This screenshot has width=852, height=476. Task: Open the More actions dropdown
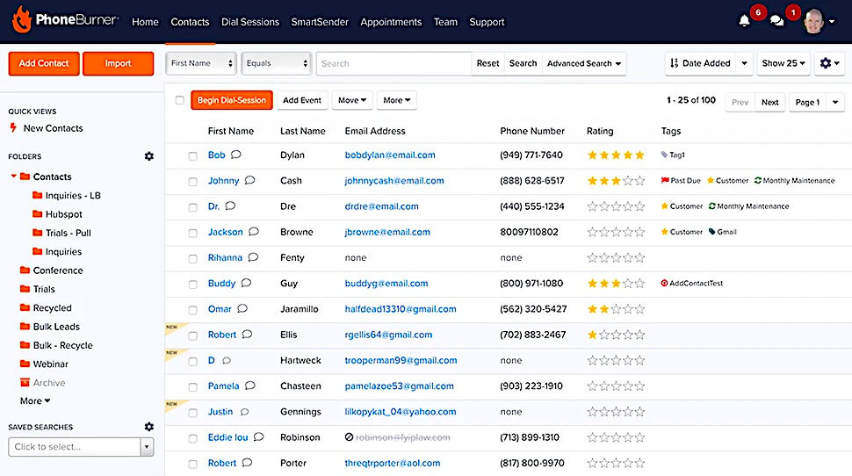click(x=397, y=100)
